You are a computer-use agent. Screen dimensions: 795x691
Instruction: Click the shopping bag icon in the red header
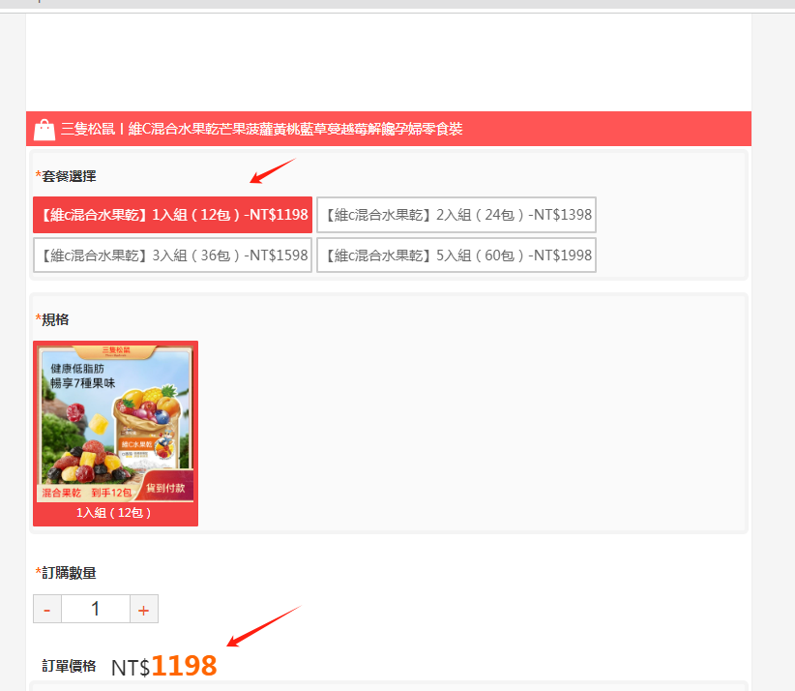44,130
